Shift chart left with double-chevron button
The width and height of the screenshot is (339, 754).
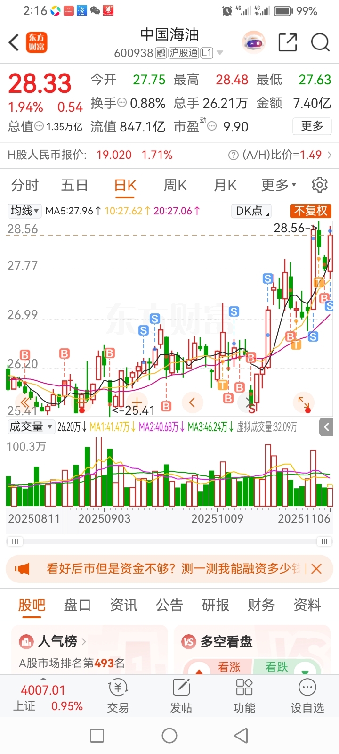coord(25,402)
